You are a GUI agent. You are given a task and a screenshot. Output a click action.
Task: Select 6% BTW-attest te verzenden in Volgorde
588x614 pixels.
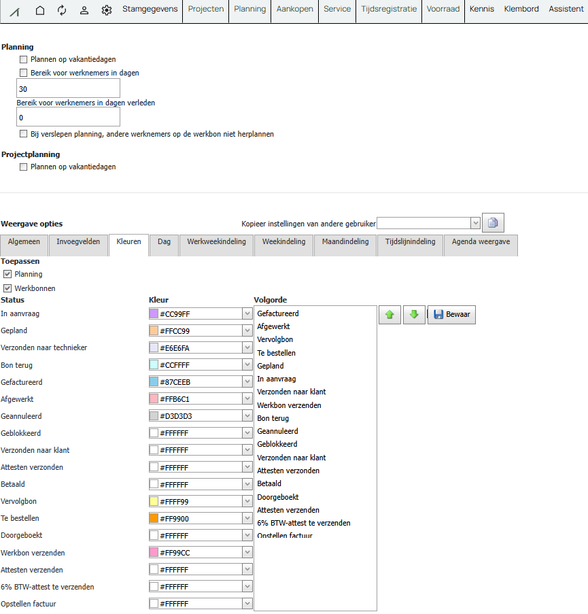coord(304,523)
